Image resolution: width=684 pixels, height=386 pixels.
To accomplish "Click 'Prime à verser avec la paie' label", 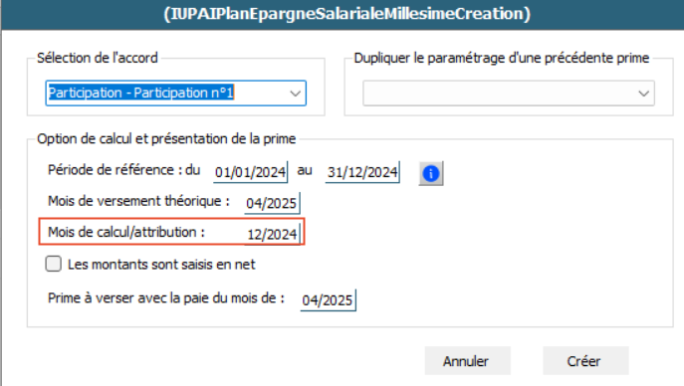I will tap(165, 298).
